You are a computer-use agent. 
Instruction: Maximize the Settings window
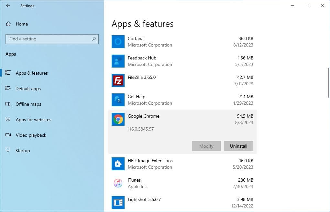[x=307, y=6]
